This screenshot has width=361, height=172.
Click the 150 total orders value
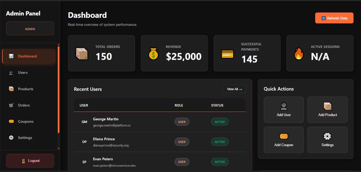[104, 56]
